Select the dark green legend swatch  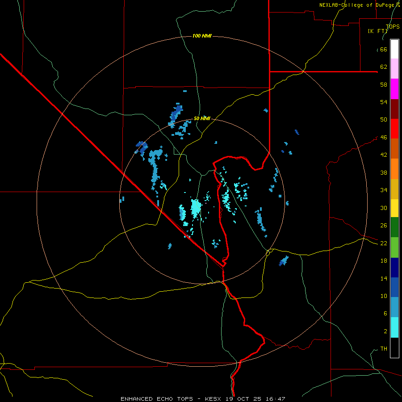[x=394, y=227]
